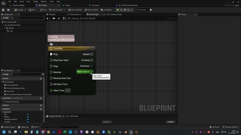The image size is (241, 135).
Task: Click the Add button in the Components panel
Action: click(x=5, y=18)
